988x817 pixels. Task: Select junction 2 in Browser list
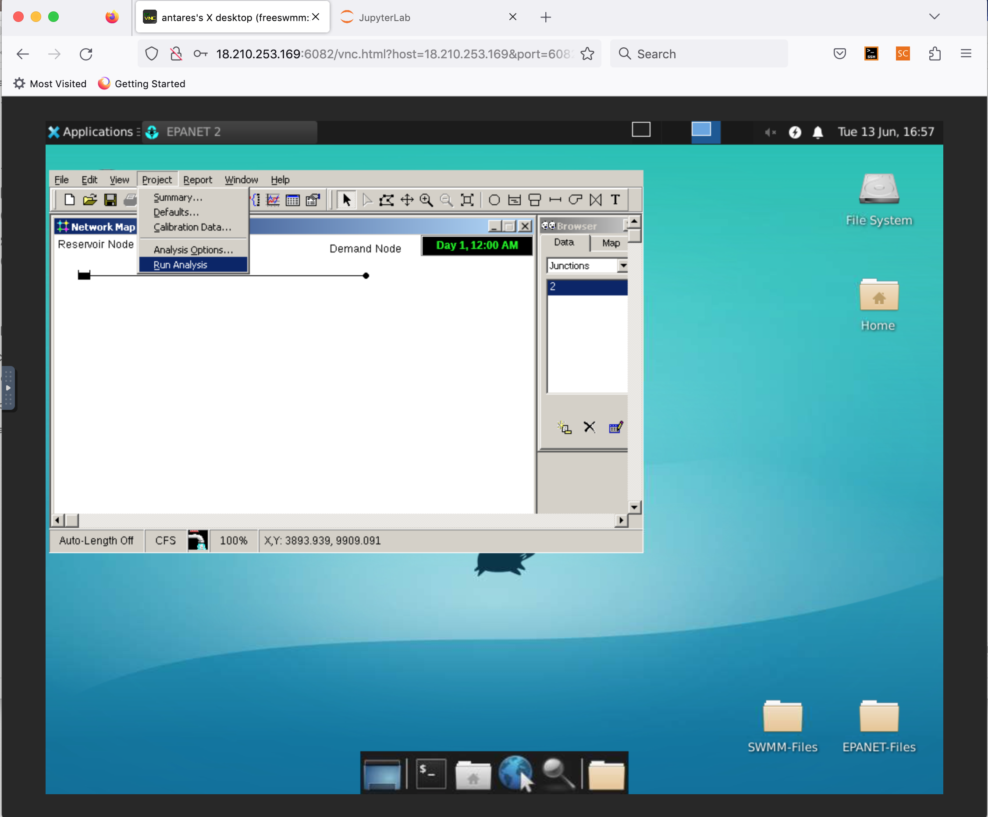(587, 287)
